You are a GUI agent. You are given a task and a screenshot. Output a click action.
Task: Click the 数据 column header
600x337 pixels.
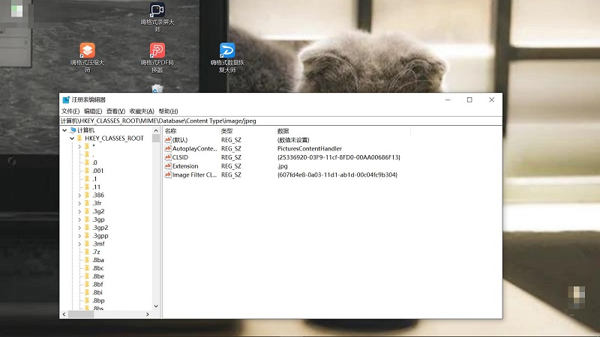[x=283, y=131]
